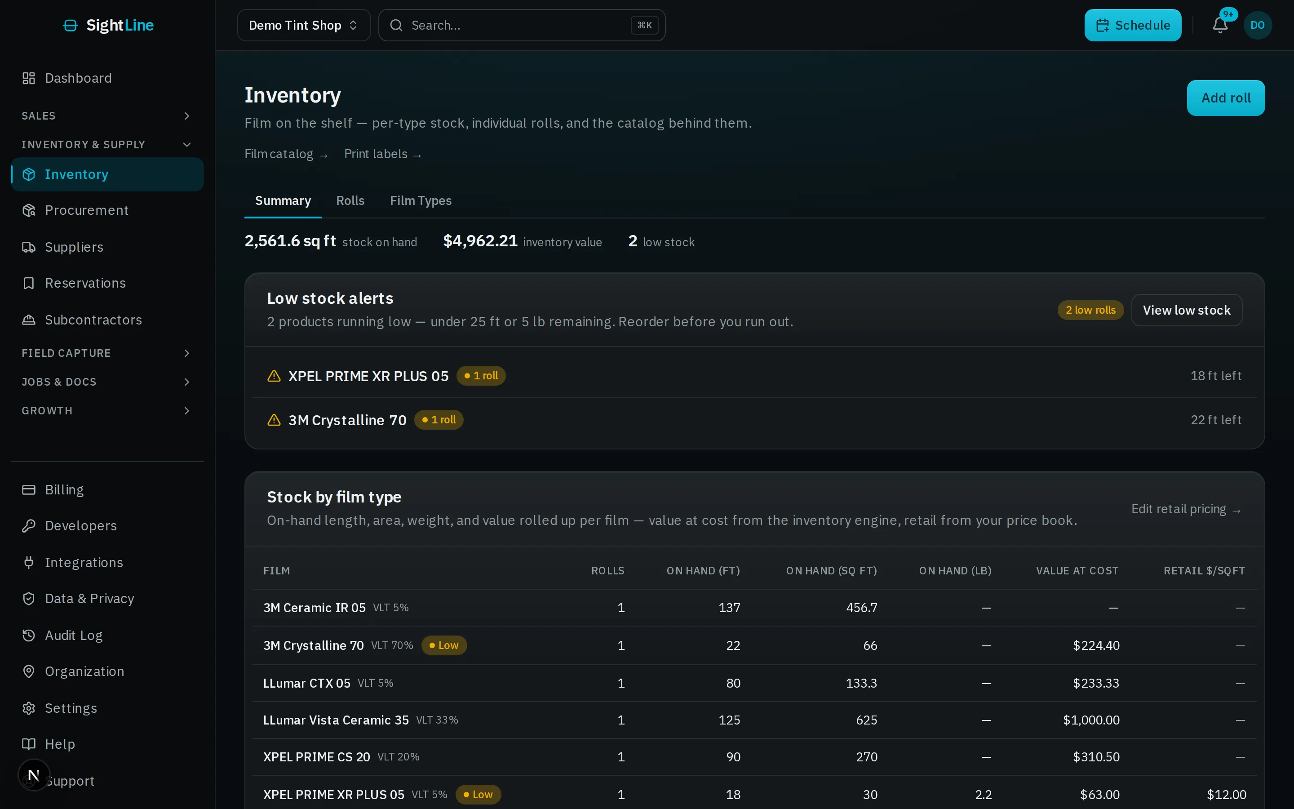The height and width of the screenshot is (809, 1294).
Task: Click the Dashboard grid icon
Action: coord(29,78)
